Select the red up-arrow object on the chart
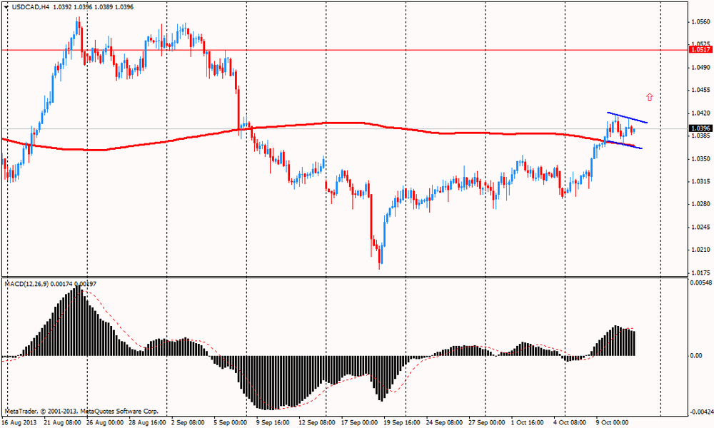 pyautogui.click(x=650, y=97)
